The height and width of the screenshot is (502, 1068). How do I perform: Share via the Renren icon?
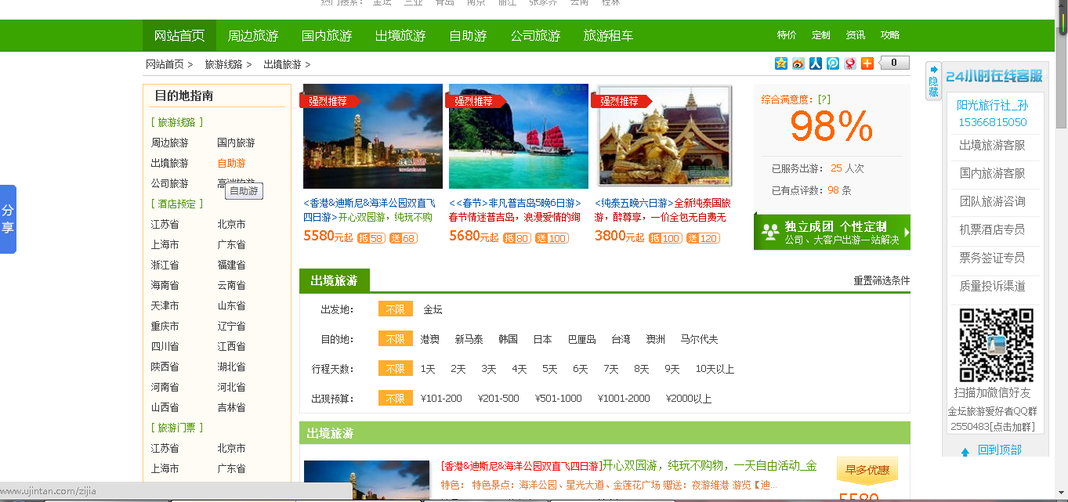(x=816, y=63)
